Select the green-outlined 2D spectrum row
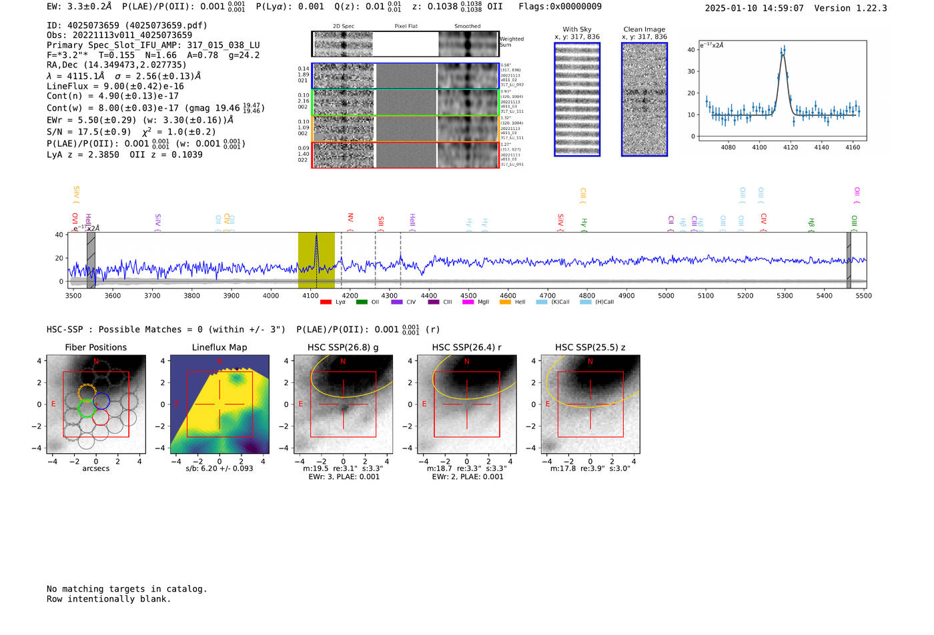The height and width of the screenshot is (635, 934). [406, 103]
